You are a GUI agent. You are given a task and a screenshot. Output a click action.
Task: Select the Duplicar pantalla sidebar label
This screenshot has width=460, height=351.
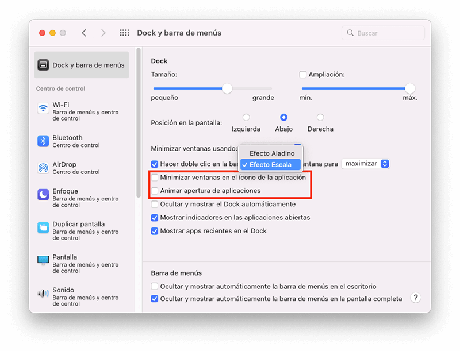tap(78, 224)
